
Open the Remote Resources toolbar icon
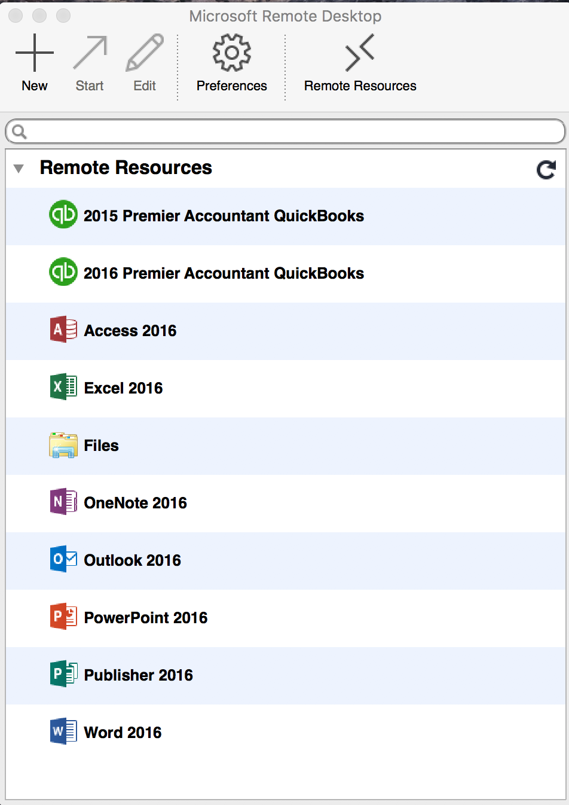[360, 53]
